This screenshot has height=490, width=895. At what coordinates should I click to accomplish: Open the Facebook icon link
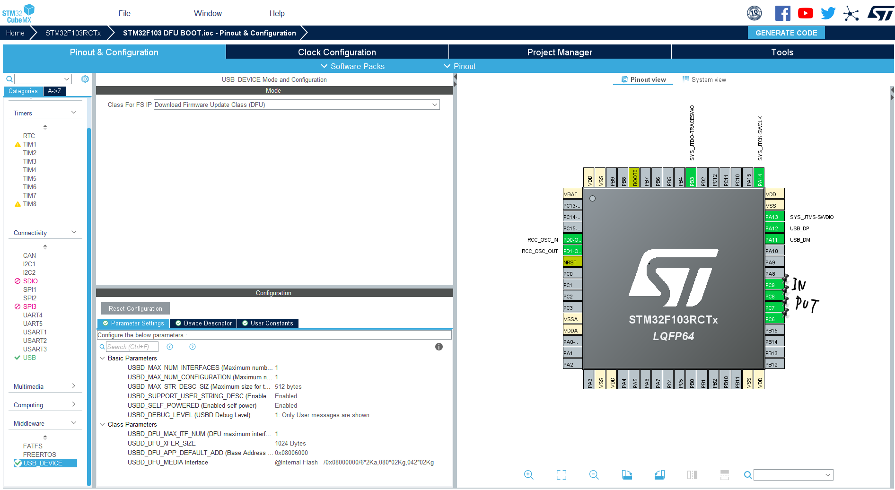(782, 13)
